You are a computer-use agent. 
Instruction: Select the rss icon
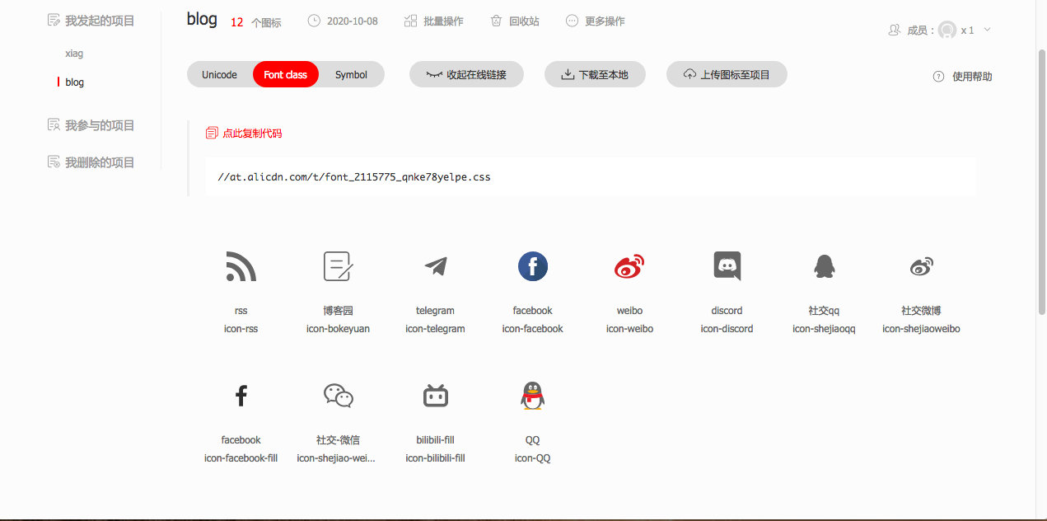coord(241,267)
